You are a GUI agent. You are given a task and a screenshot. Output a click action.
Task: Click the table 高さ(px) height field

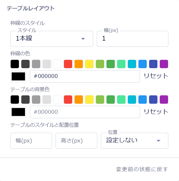point(76,140)
